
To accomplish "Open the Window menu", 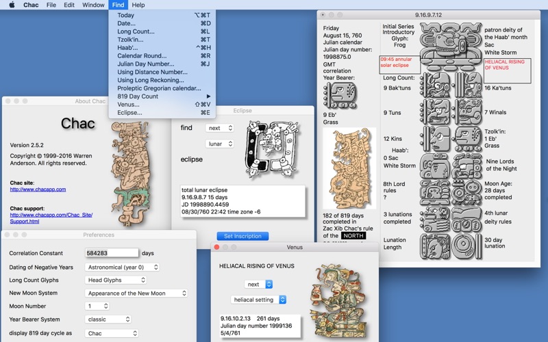I will 93,5.
